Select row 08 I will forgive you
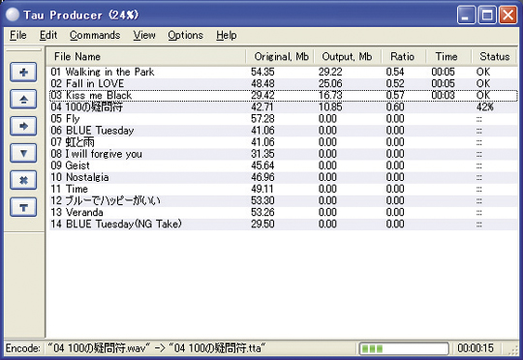This screenshot has height=360, width=523. (284, 154)
